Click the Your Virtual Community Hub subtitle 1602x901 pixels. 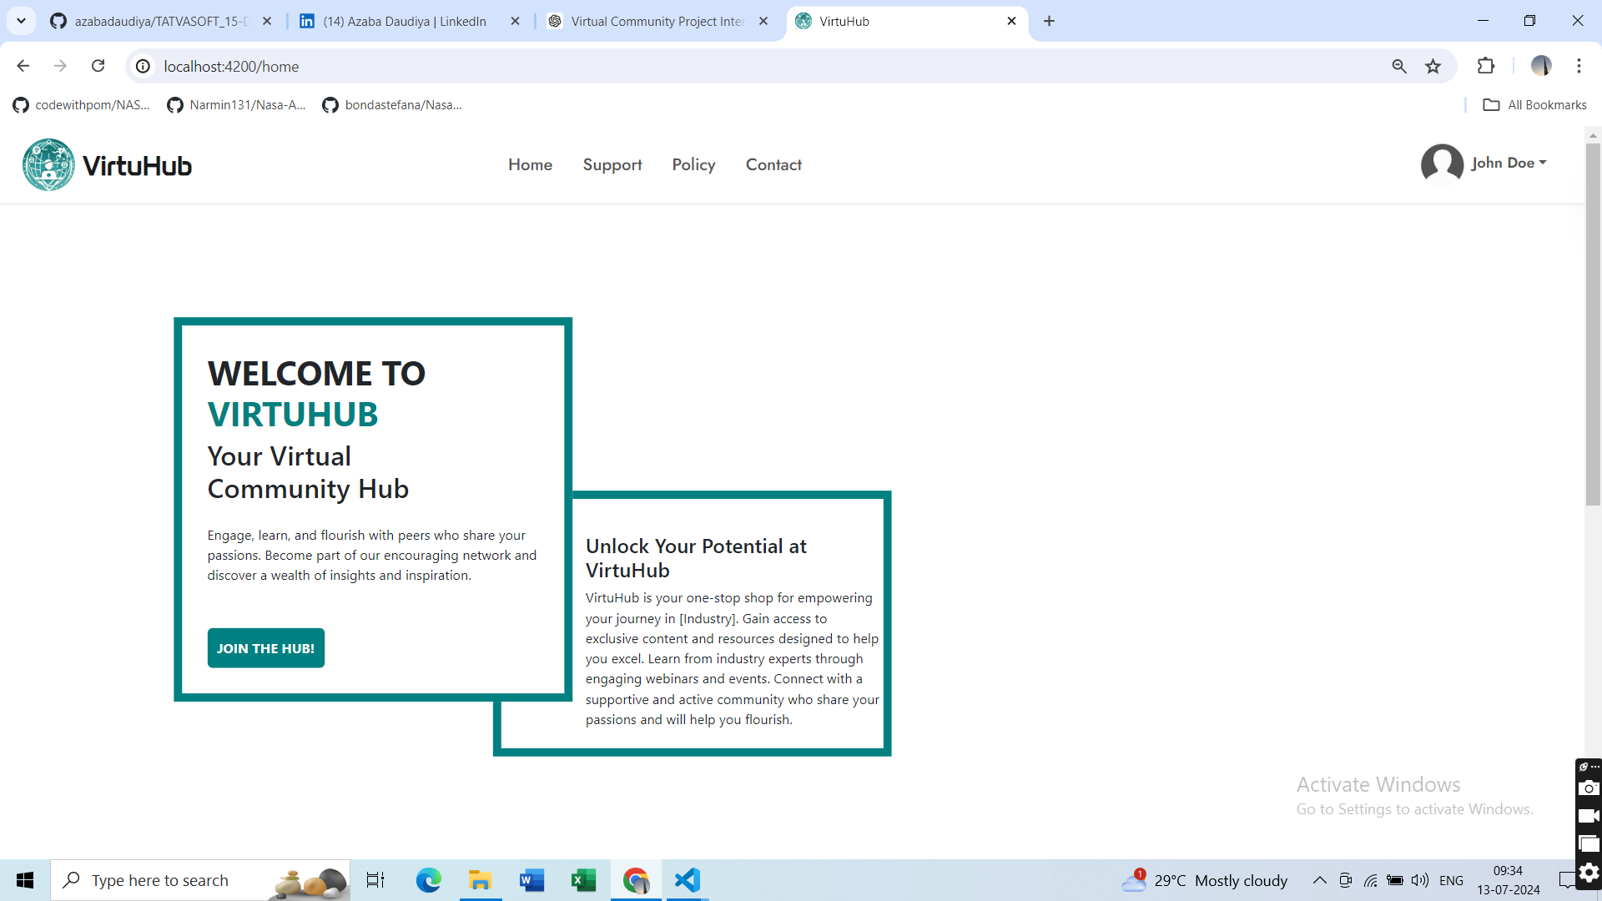click(x=308, y=472)
